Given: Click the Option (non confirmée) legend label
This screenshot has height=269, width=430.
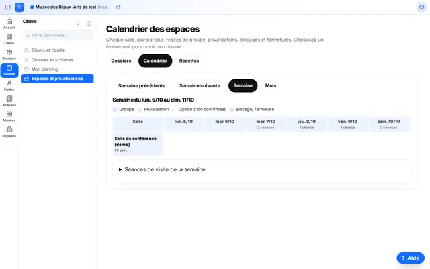Looking at the screenshot, I should 202,109.
